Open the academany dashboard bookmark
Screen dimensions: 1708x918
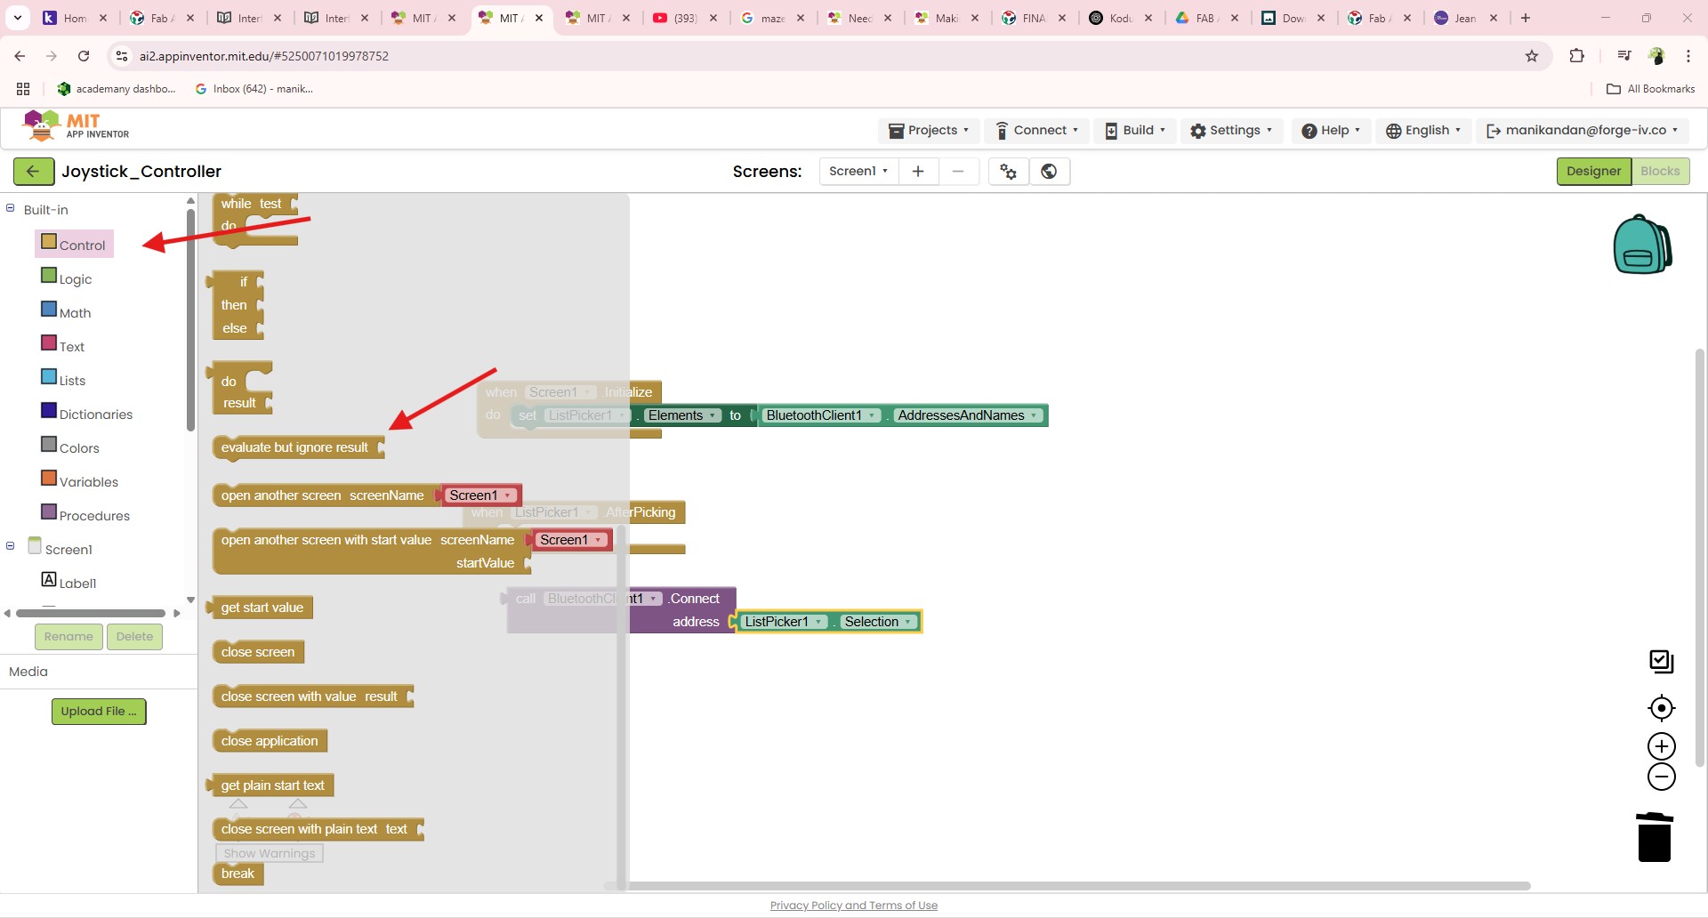(117, 89)
